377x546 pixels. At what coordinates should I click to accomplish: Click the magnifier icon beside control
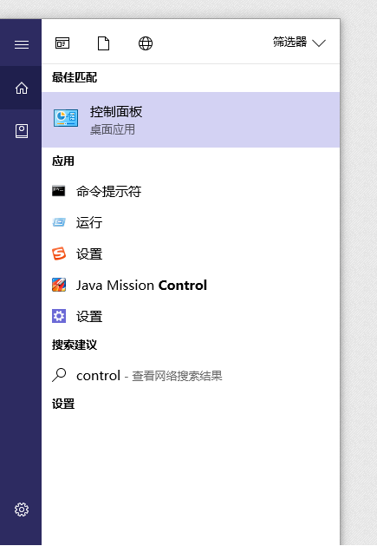59,375
